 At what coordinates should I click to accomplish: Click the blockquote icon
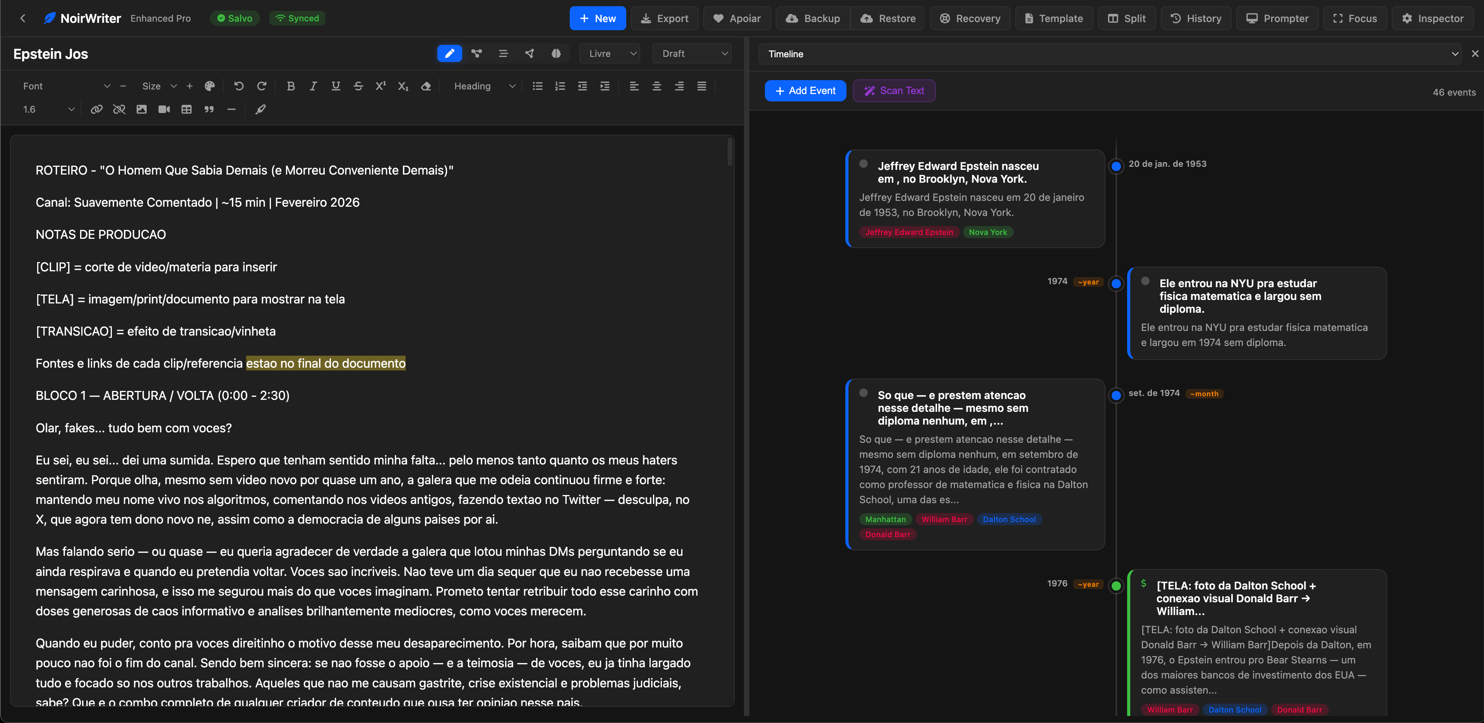(x=209, y=110)
